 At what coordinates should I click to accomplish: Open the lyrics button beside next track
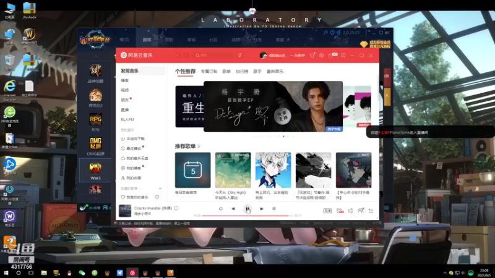point(273,209)
